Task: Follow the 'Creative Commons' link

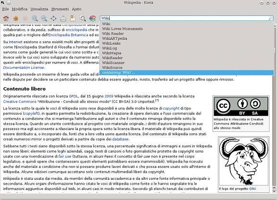Action: pyautogui.click(x=20, y=102)
